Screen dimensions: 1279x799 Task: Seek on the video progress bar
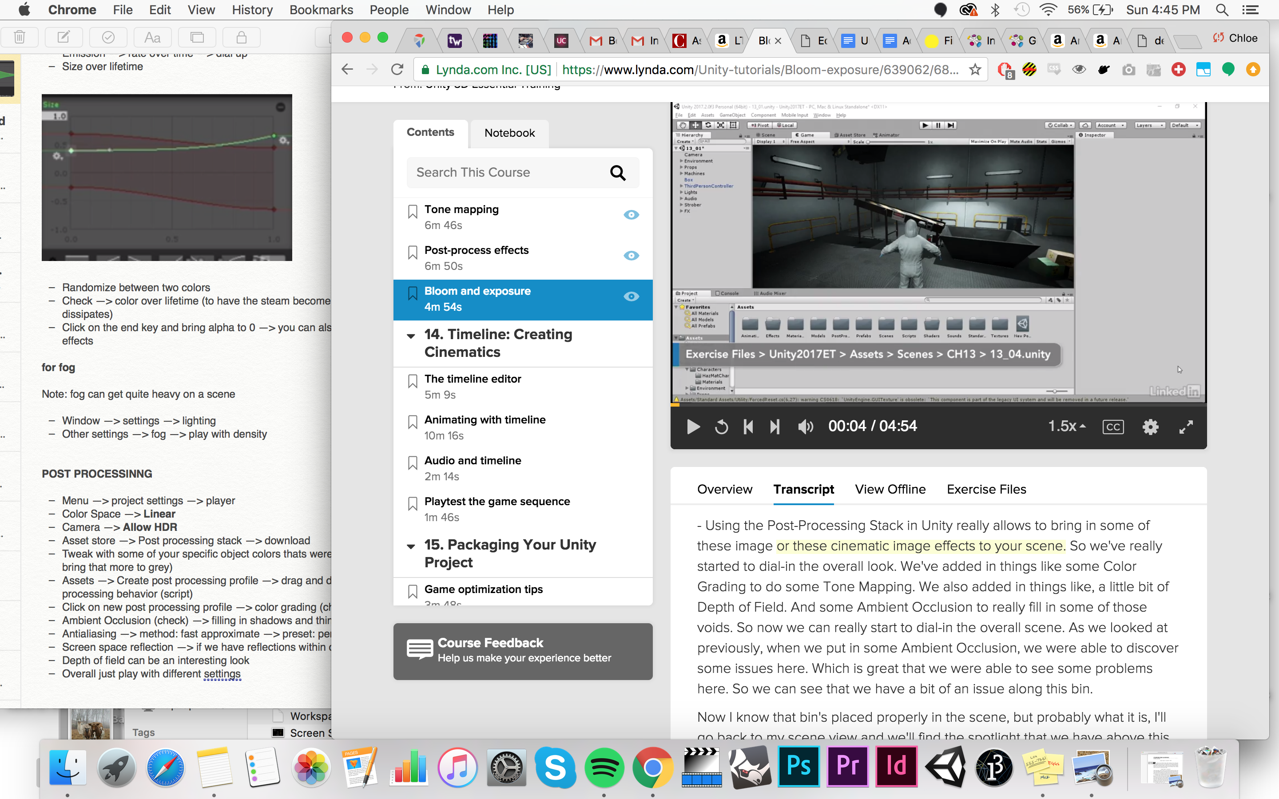click(x=938, y=405)
